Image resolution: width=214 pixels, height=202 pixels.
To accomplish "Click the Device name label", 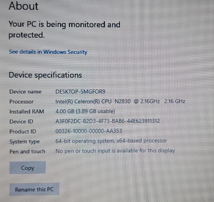I will pos(25,92).
